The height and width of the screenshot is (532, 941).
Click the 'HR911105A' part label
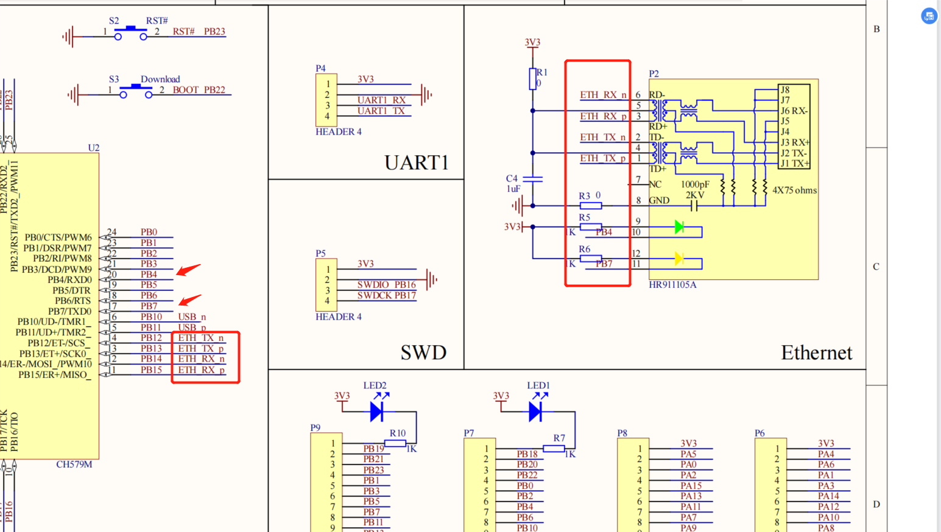[672, 285]
